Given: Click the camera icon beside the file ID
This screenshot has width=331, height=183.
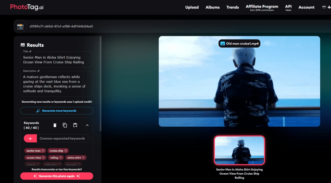Looking at the screenshot, I should pyautogui.click(x=20, y=27).
